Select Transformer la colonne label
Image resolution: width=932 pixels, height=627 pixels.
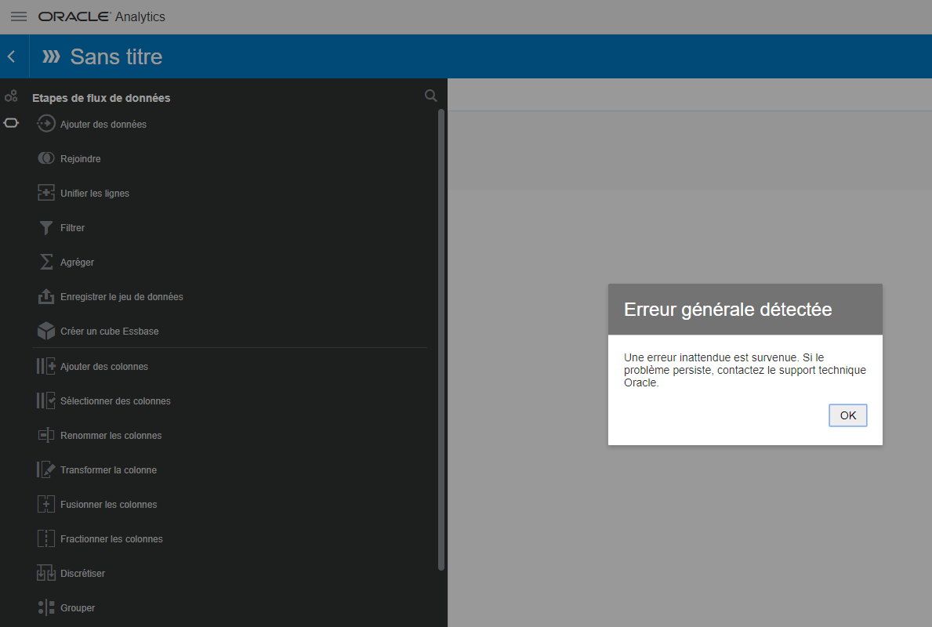coord(109,470)
